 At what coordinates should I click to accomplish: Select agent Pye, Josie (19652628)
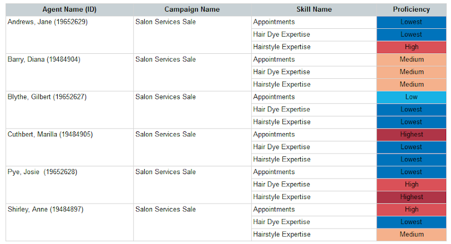pyautogui.click(x=43, y=172)
